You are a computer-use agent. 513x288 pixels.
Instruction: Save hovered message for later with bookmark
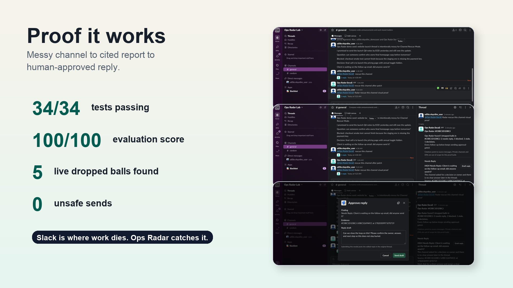(464, 88)
